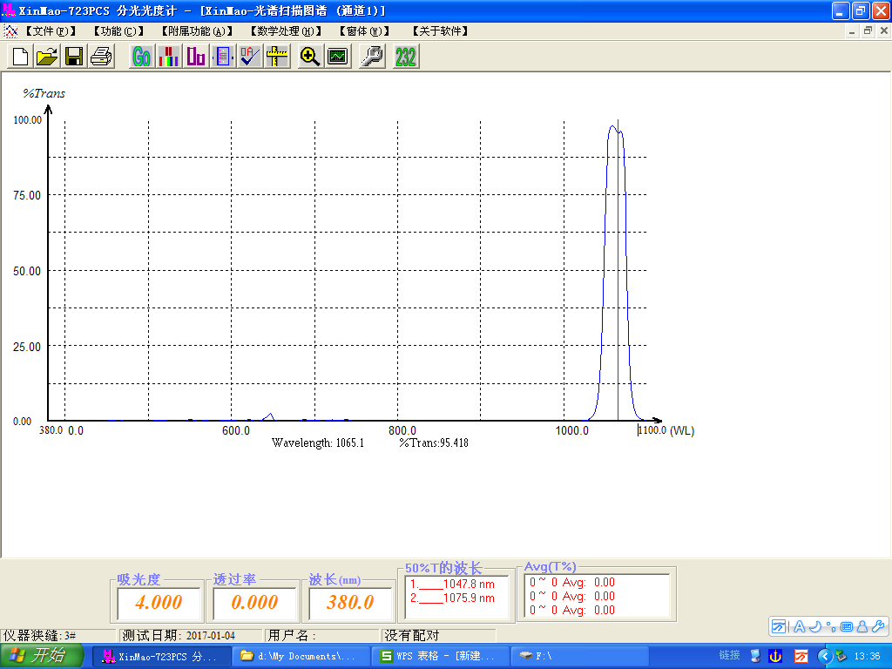
Task: Click the red IME icon in the taskbar
Action: (x=801, y=656)
